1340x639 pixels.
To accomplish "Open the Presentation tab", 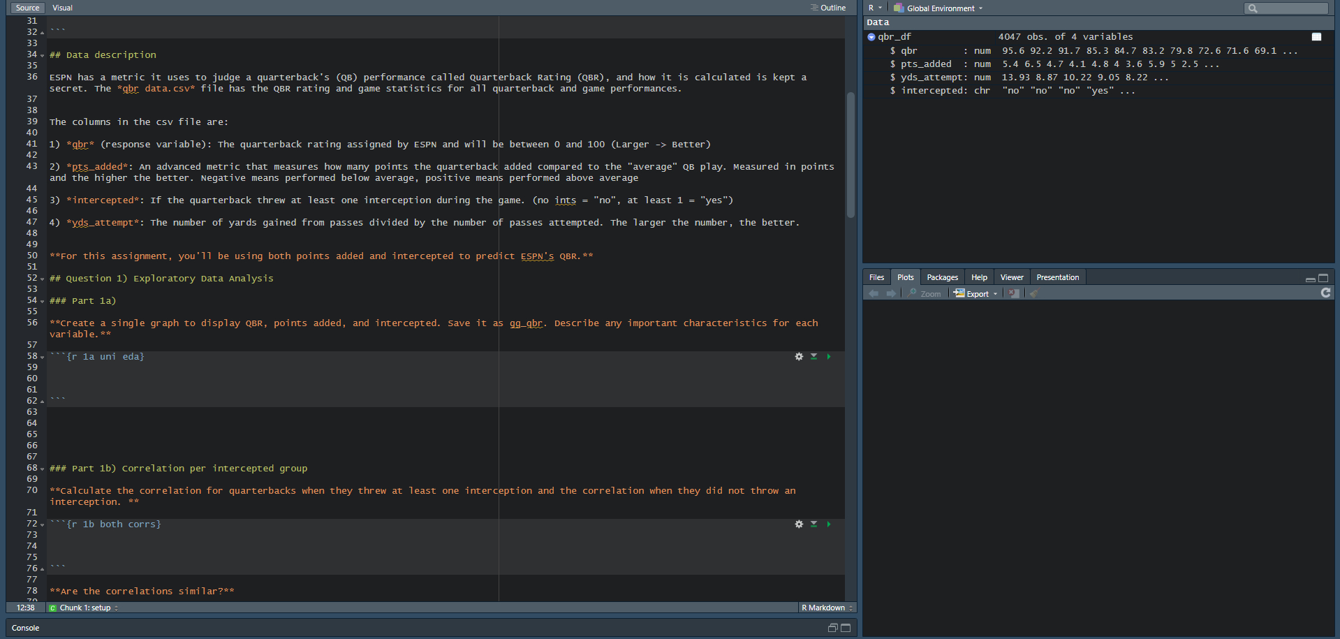I will tap(1057, 277).
